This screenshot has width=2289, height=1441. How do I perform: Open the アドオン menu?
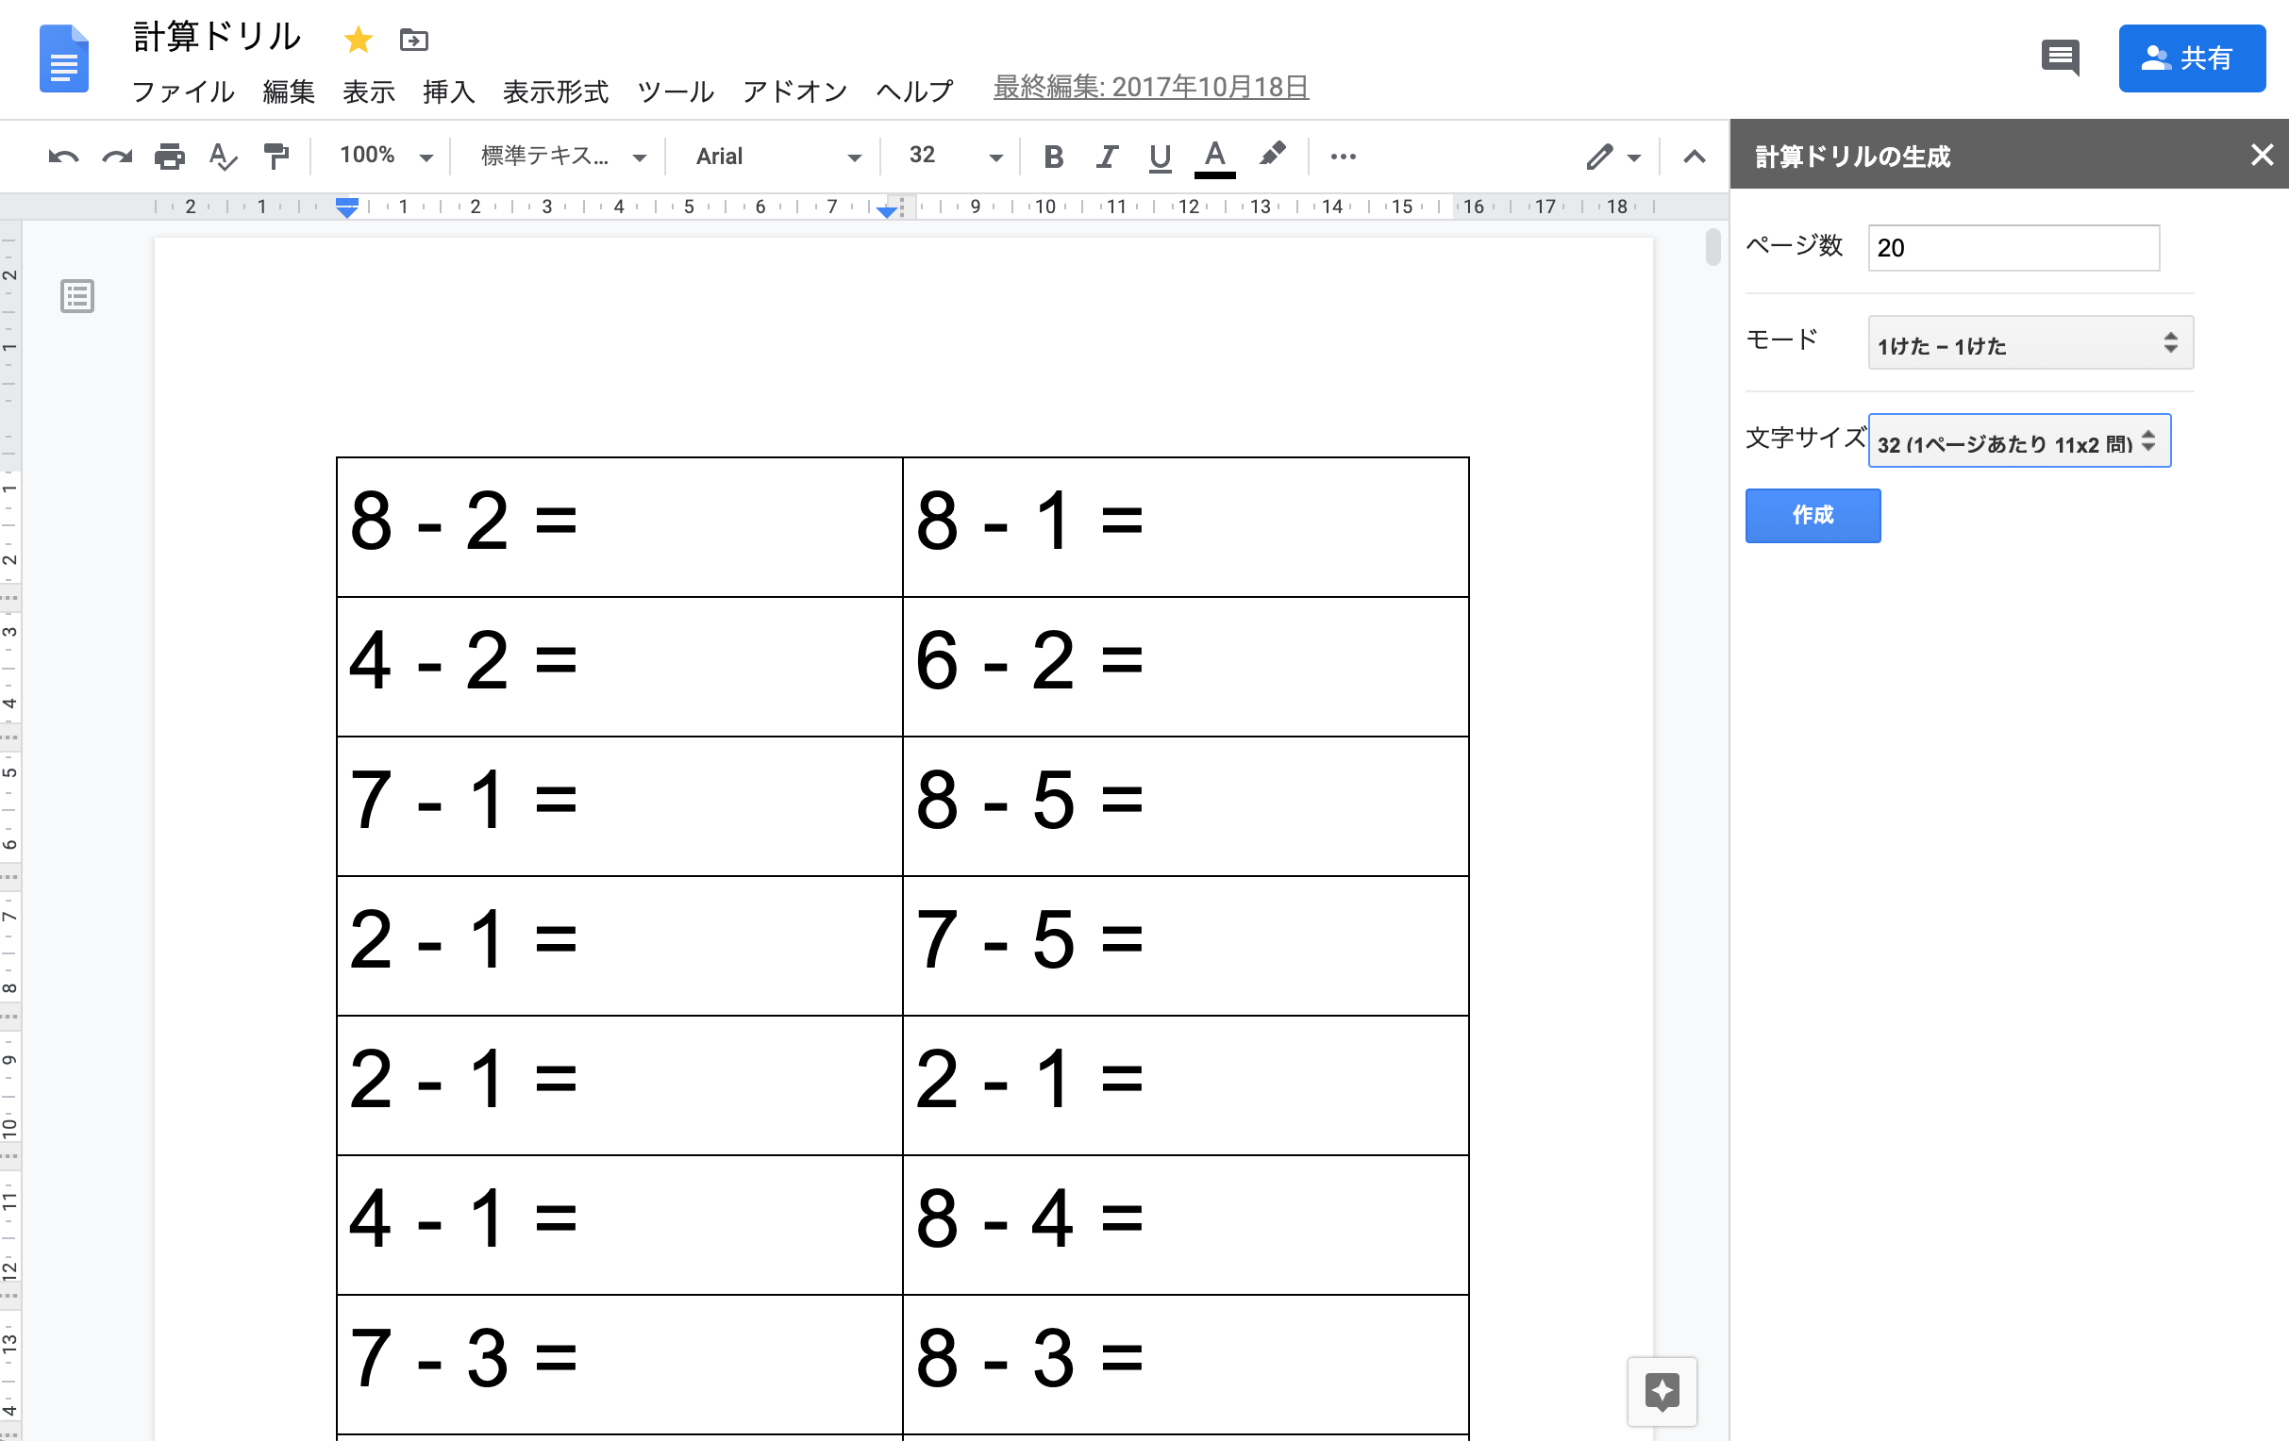(x=794, y=92)
